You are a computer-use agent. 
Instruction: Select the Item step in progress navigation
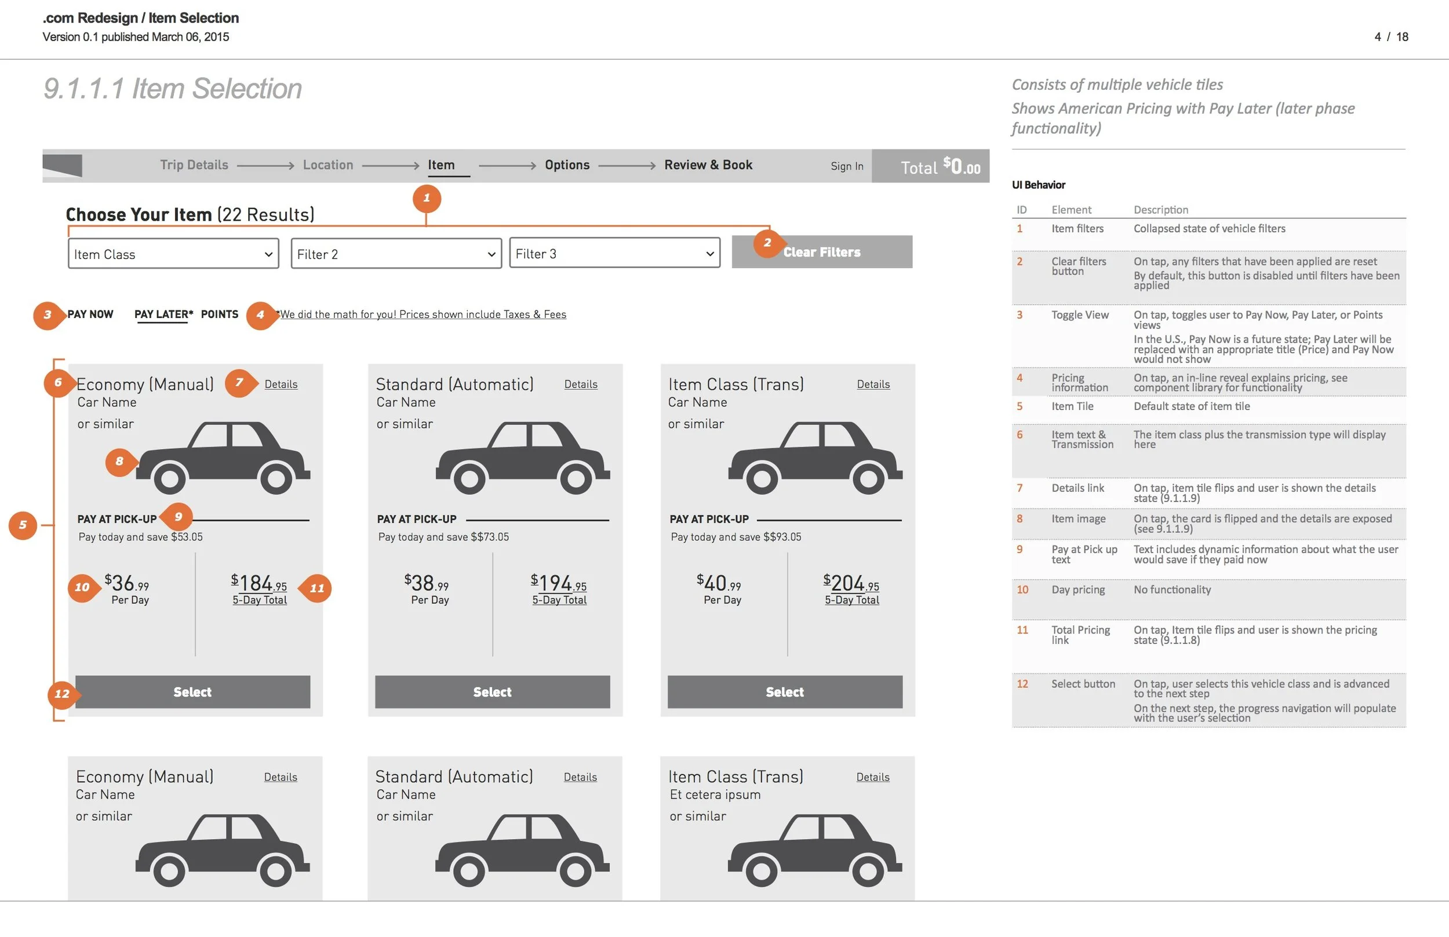pos(442,165)
